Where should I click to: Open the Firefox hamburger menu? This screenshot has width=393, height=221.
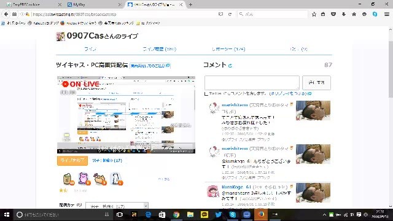coord(386,14)
